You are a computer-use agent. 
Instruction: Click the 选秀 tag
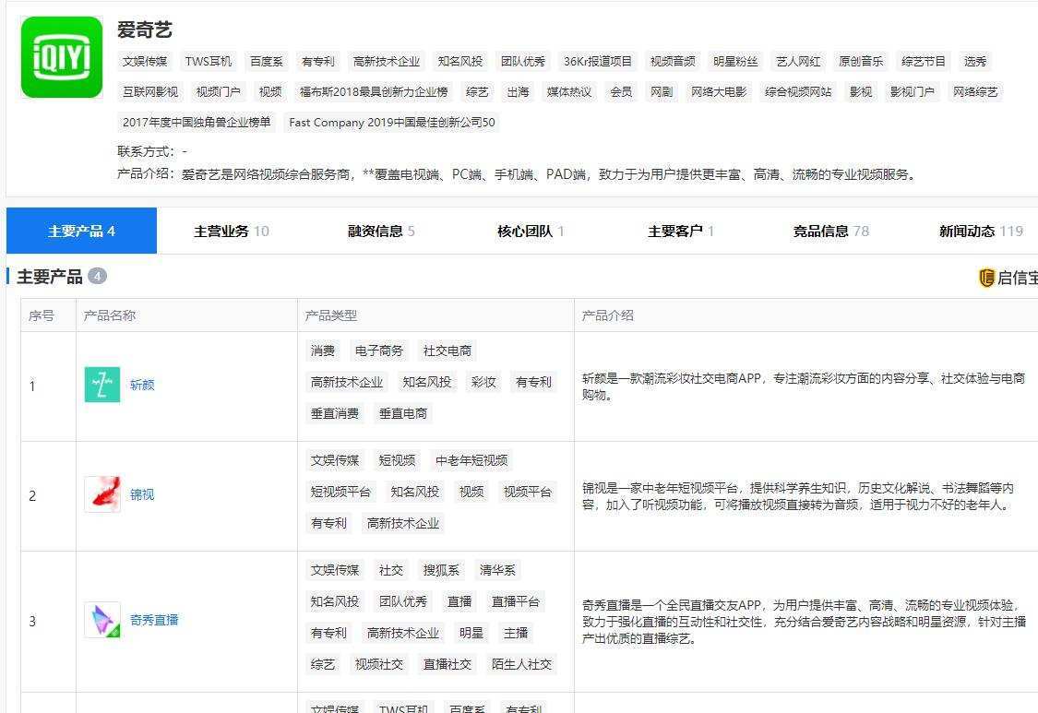tap(975, 62)
